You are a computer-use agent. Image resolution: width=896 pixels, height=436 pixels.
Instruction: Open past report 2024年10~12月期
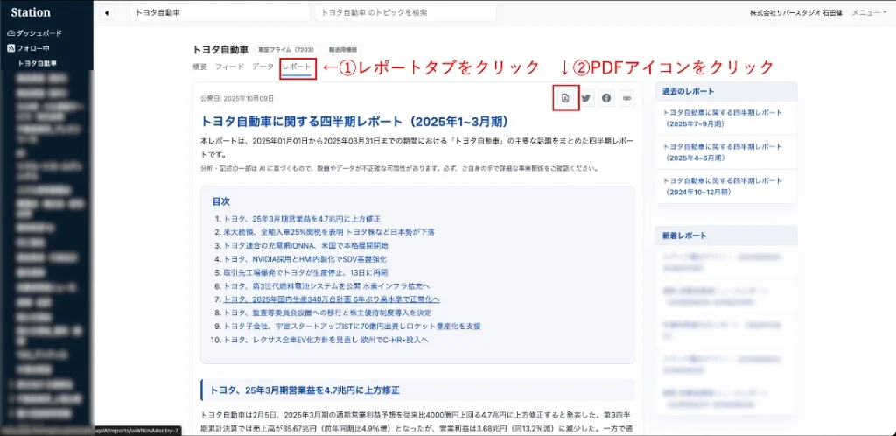pos(722,186)
